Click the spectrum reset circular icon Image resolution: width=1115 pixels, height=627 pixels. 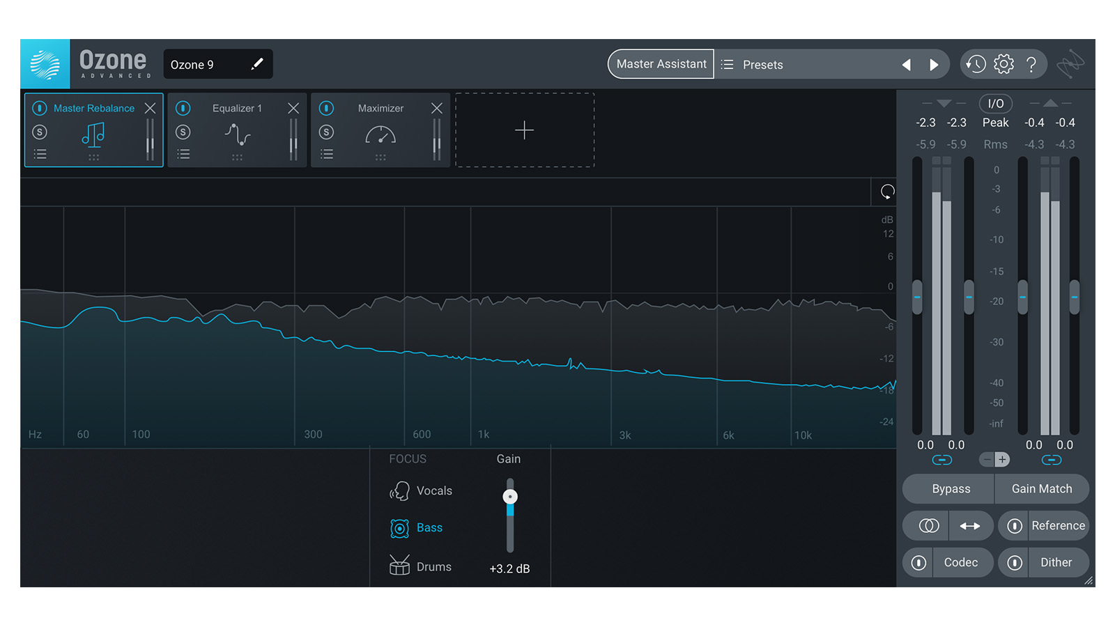pyautogui.click(x=887, y=192)
